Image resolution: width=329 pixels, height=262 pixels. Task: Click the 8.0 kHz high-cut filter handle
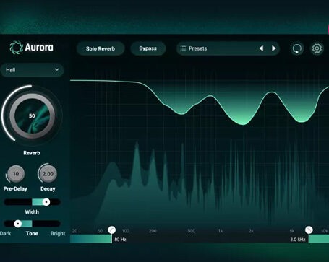click(309, 230)
